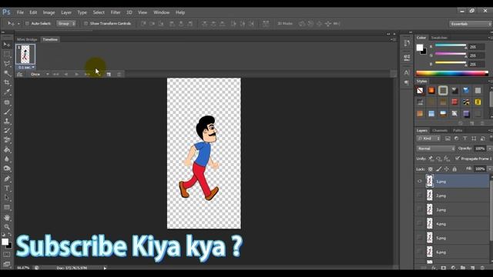Select the Clone Stamp tool

(x=7, y=122)
